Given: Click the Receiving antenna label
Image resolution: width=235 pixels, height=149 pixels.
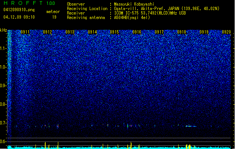Looking at the screenshot, I should point(86,18).
